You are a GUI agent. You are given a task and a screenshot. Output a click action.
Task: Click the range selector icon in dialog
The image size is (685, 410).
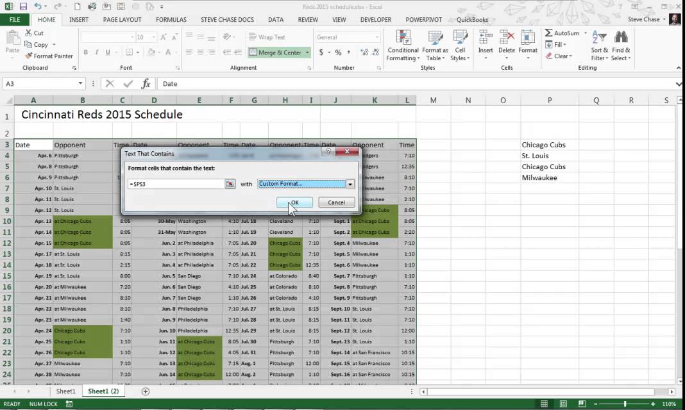(x=230, y=184)
